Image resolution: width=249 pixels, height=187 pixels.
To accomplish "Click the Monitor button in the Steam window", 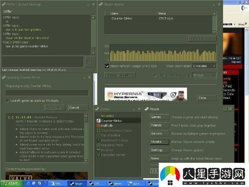I will point(159,142).
